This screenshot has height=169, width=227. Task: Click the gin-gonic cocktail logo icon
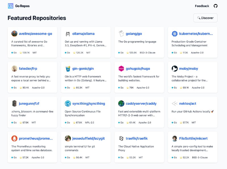(68, 69)
